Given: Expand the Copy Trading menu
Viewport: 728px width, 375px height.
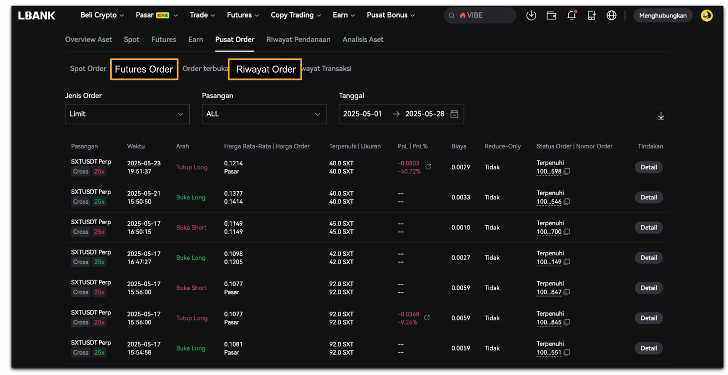Looking at the screenshot, I should [295, 15].
